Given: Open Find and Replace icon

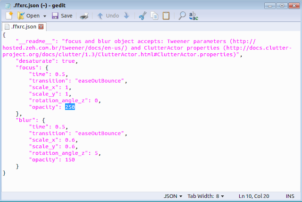Looking at the screenshot, I should point(193,16).
